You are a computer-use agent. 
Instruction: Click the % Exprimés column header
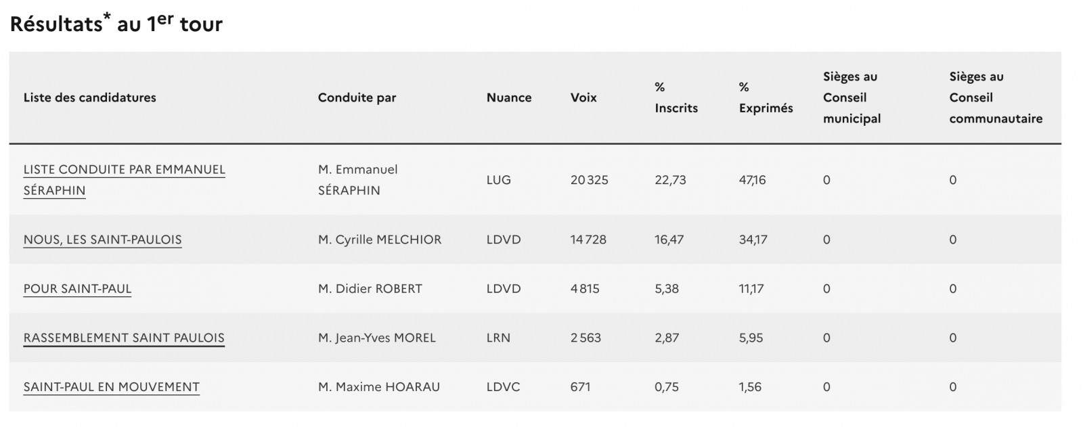pos(766,97)
